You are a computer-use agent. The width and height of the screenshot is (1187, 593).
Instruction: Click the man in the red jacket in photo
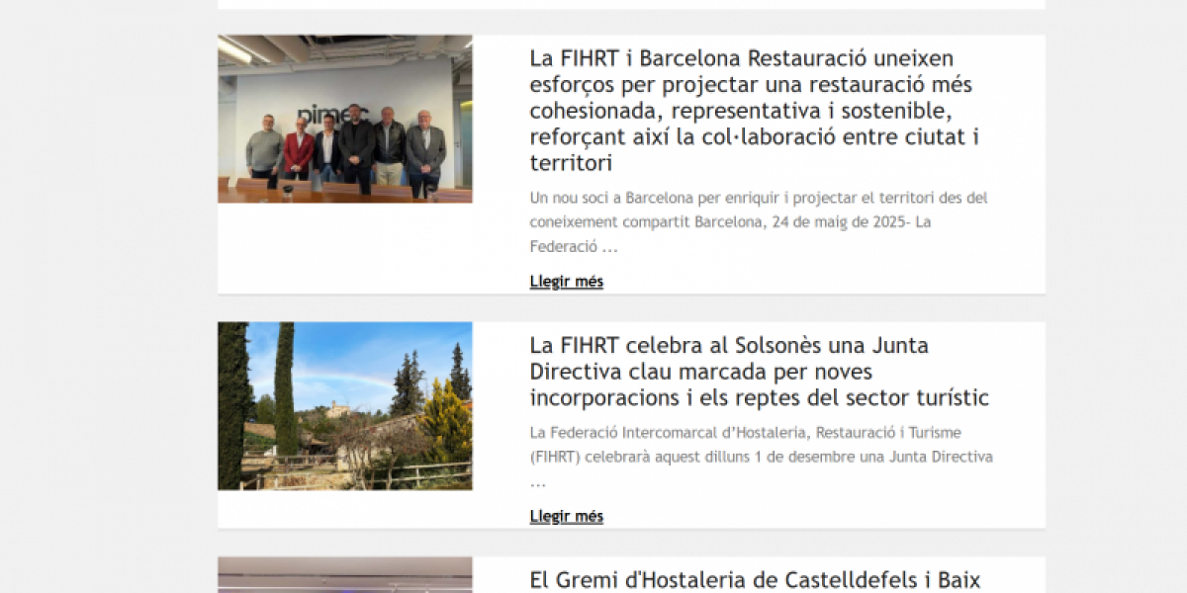tap(299, 148)
